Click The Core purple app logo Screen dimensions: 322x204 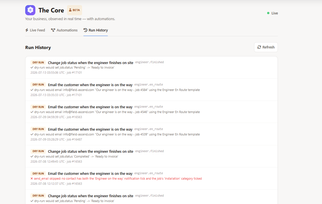(30, 10)
